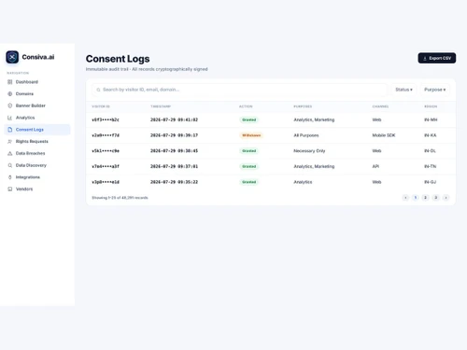Click the Channel column header
The width and height of the screenshot is (467, 350).
coord(380,106)
